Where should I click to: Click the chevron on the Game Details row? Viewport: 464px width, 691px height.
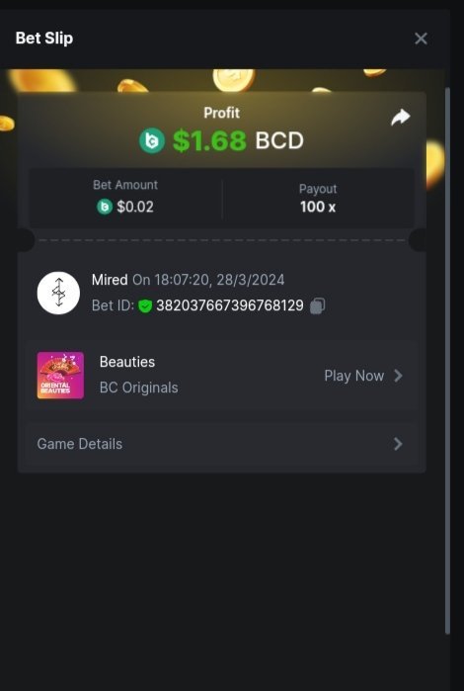[x=398, y=444]
